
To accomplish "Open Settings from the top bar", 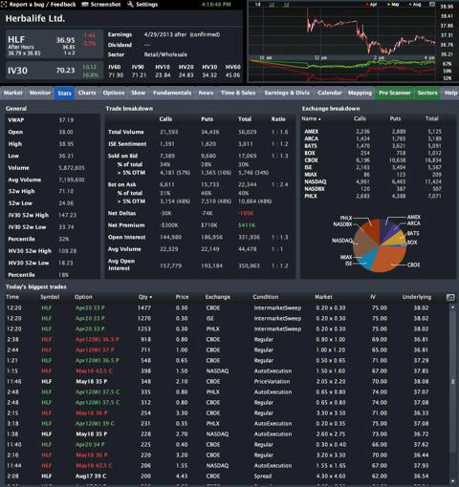I will [146, 5].
